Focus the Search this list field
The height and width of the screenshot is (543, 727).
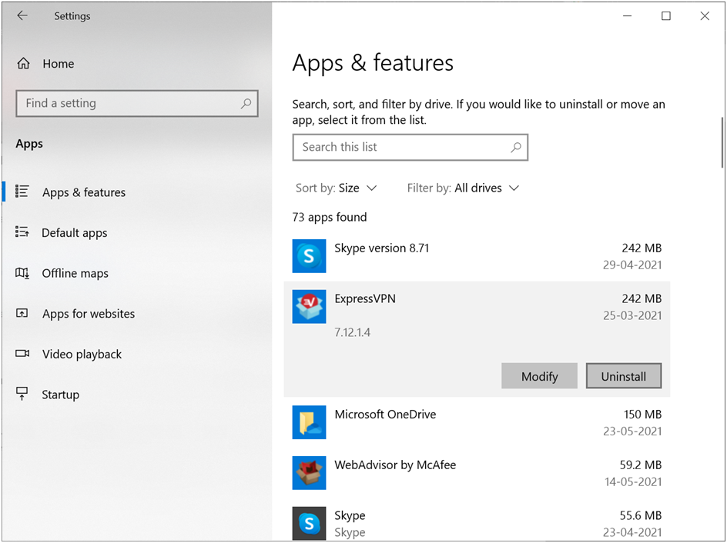point(410,147)
